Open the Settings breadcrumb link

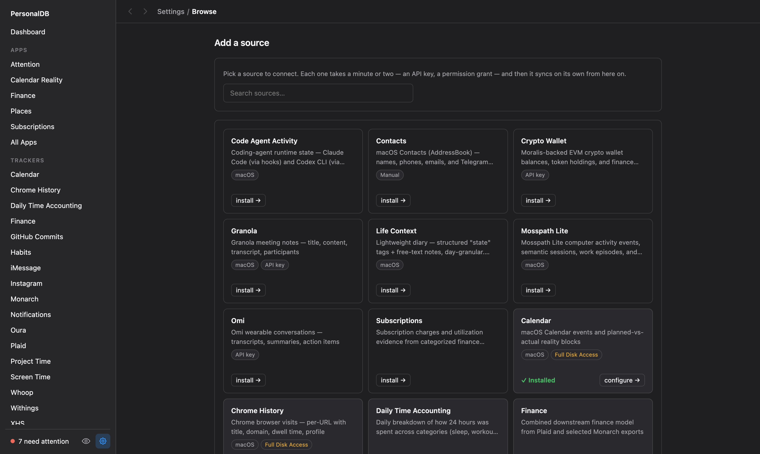171,12
